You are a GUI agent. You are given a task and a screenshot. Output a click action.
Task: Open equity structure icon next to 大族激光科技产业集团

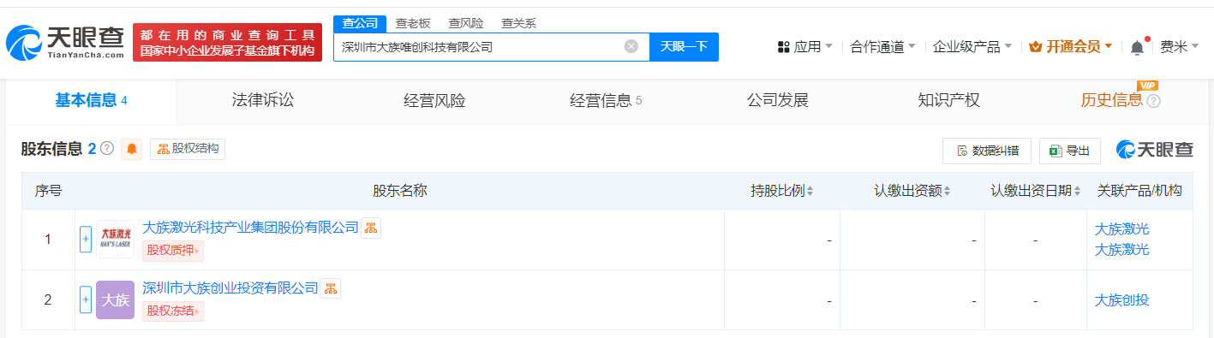pos(371,228)
